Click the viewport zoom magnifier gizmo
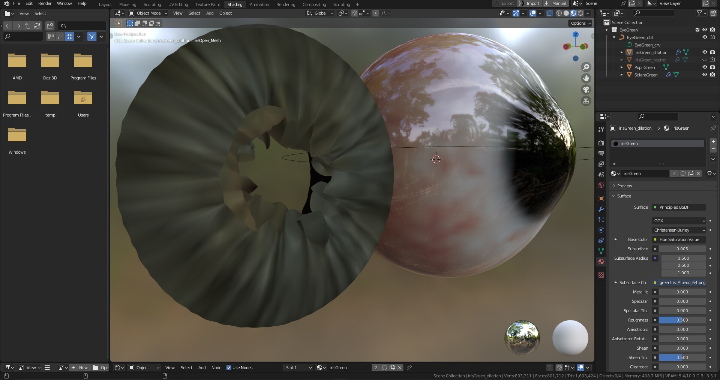Image resolution: width=720 pixels, height=380 pixels. pos(586,67)
